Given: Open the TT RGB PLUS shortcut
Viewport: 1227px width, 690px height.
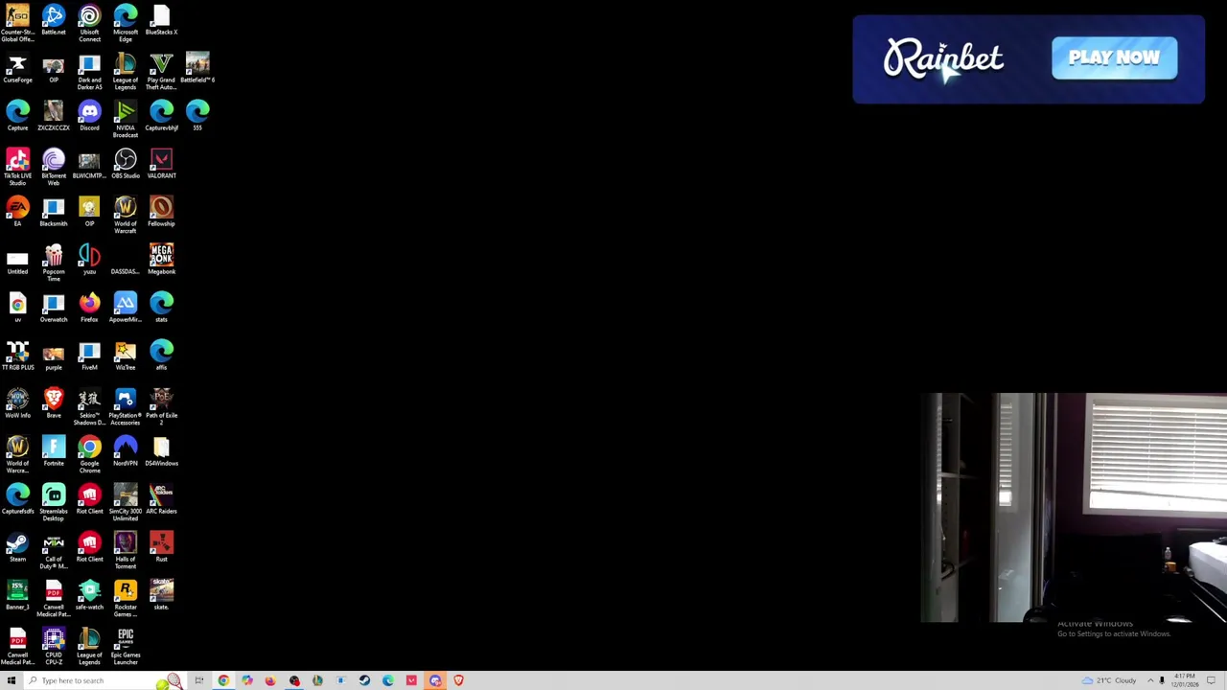Looking at the screenshot, I should (x=17, y=356).
